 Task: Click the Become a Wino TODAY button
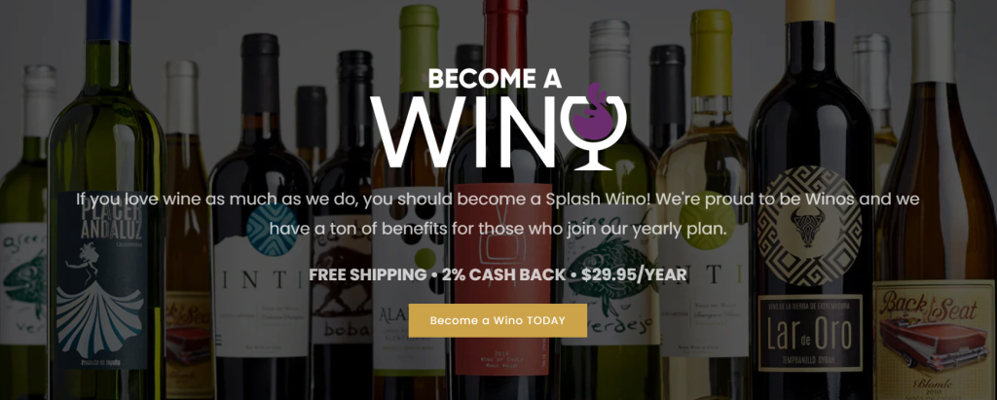point(498,320)
